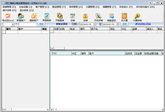This screenshot has width=165, height=112.
Task: Open the 开进货单 purchase order icon
Action: click(98, 16)
